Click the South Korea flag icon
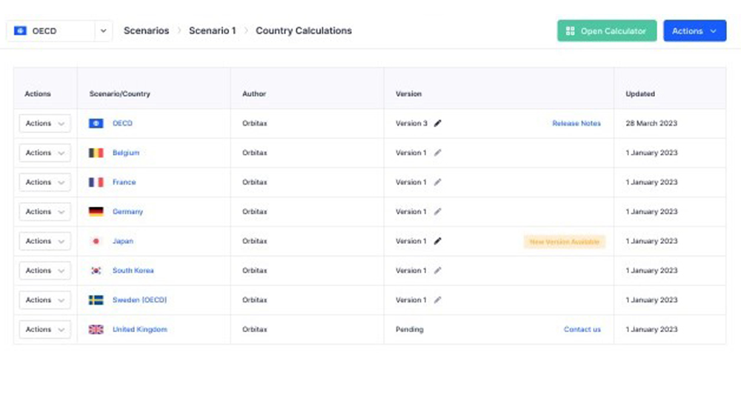 pyautogui.click(x=96, y=271)
